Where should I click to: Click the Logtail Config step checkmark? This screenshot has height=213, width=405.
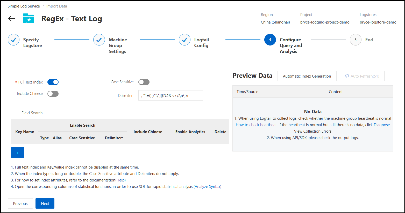(x=184, y=40)
